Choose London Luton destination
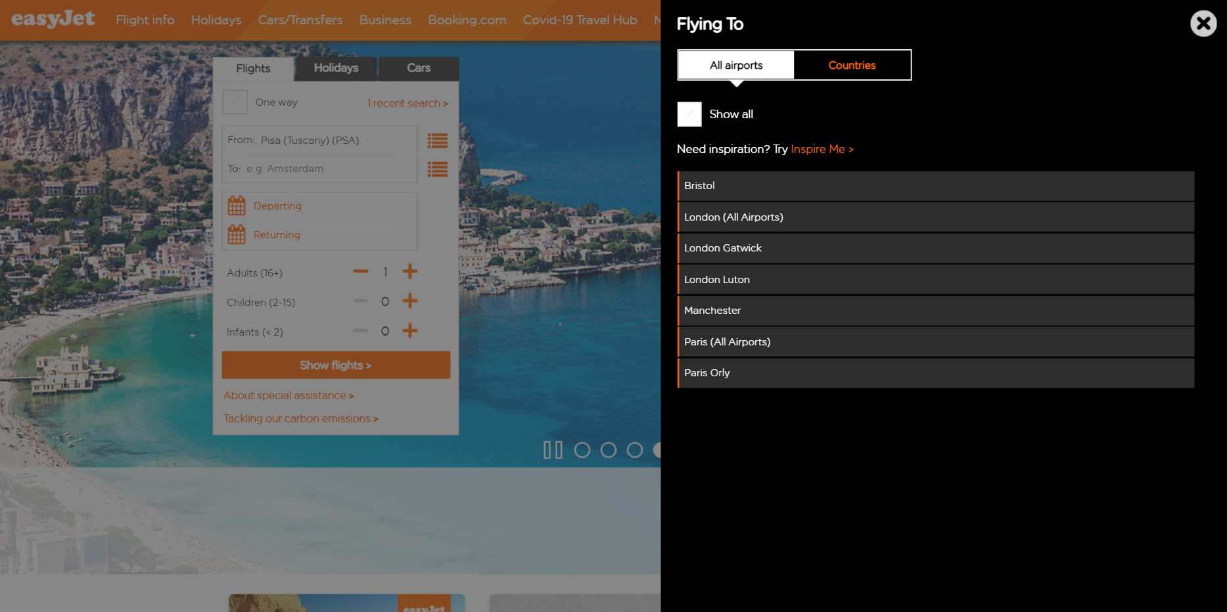The width and height of the screenshot is (1227, 612). pyautogui.click(x=936, y=280)
